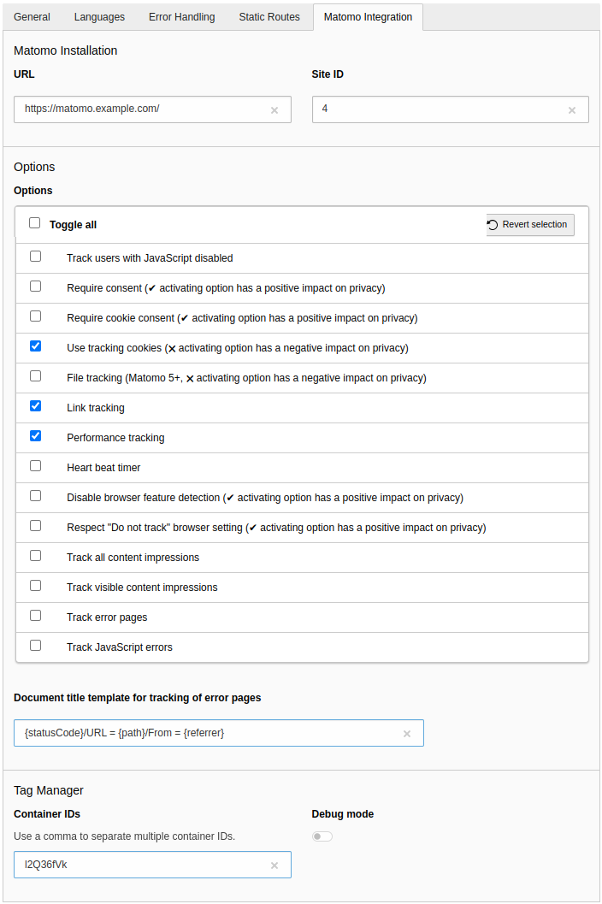This screenshot has height=904, width=602.
Task: Clear the Site ID field
Action: click(x=572, y=110)
